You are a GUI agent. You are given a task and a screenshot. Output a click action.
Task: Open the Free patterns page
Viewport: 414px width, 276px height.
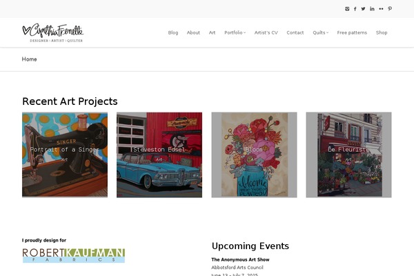click(x=352, y=32)
